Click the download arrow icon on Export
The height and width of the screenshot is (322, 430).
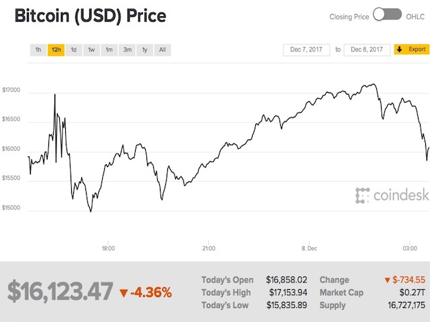click(400, 50)
